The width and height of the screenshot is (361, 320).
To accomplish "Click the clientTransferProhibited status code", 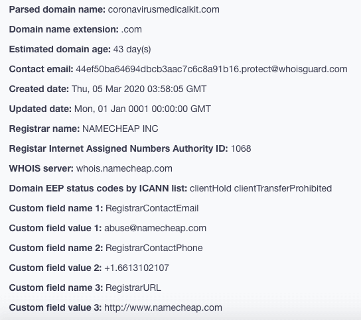I will point(283,189).
